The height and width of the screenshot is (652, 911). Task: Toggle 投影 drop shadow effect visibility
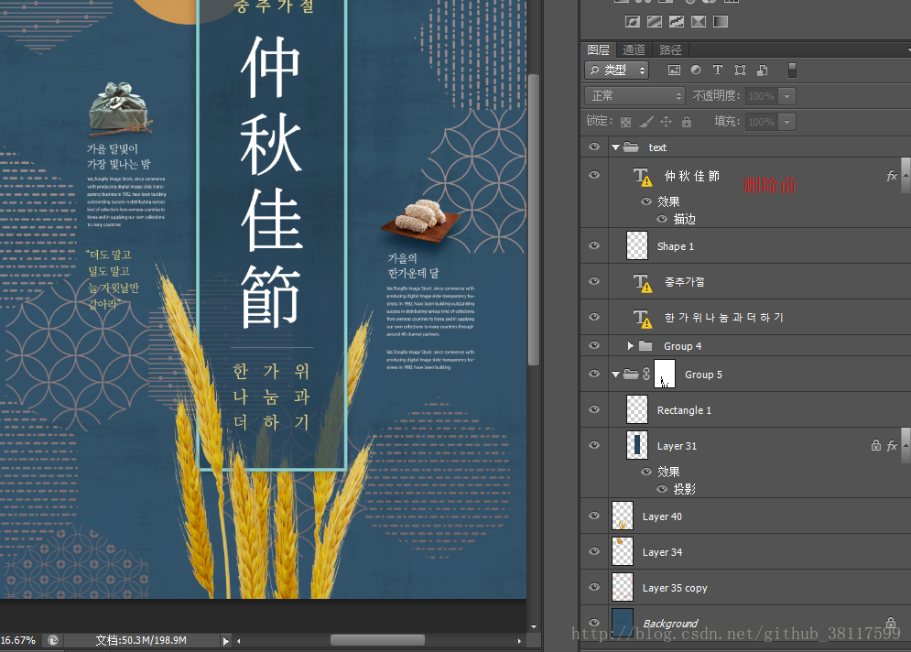click(661, 489)
